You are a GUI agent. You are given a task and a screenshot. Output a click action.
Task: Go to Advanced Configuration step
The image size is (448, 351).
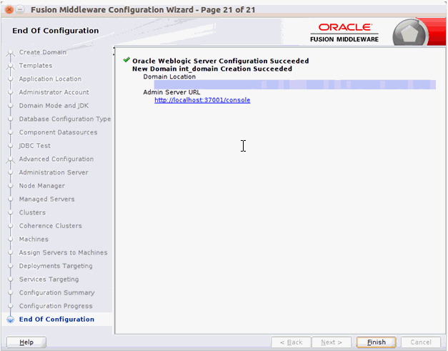click(x=56, y=159)
